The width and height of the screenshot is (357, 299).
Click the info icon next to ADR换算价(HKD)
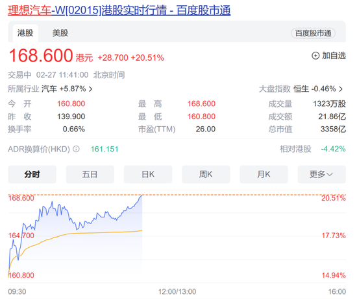pos(77,149)
